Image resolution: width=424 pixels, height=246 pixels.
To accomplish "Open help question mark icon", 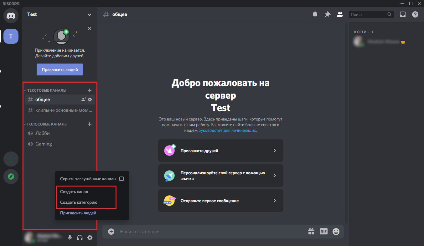I will click(x=415, y=14).
